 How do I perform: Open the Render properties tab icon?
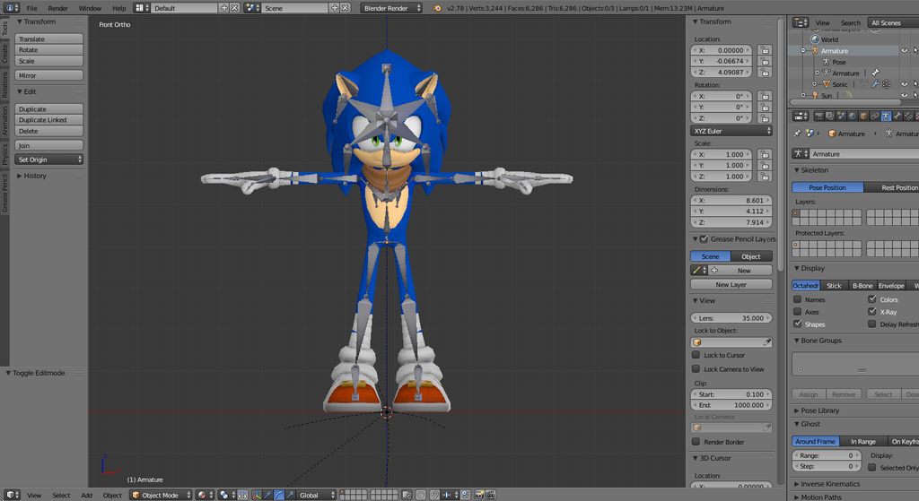pos(818,116)
